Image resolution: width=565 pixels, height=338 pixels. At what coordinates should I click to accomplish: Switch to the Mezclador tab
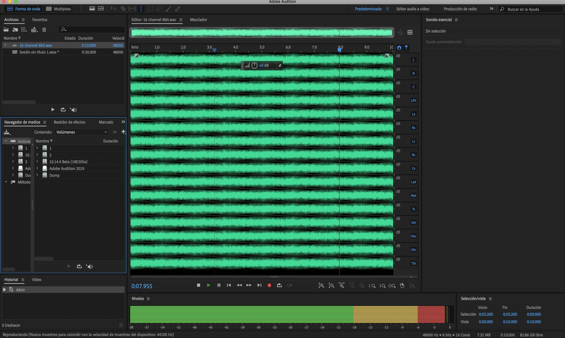[198, 20]
